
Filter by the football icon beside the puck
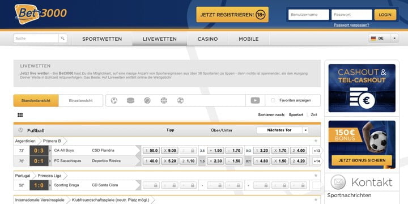[114, 100]
